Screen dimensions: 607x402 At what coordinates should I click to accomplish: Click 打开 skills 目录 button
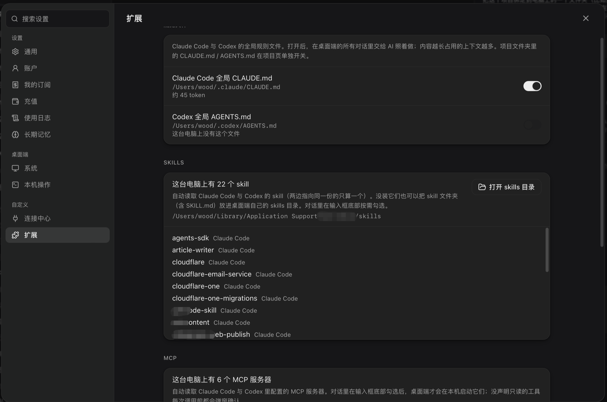tap(506, 187)
